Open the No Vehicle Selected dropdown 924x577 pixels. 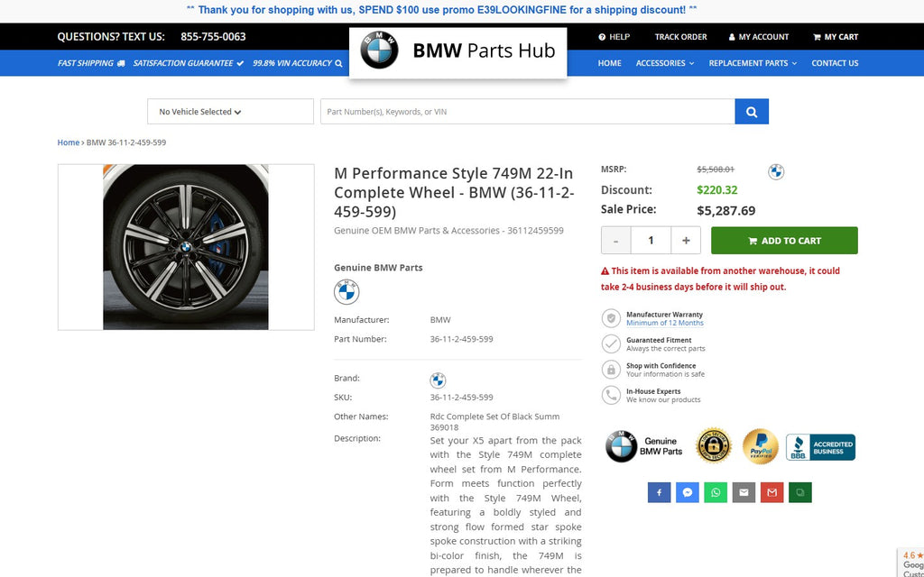(230, 112)
